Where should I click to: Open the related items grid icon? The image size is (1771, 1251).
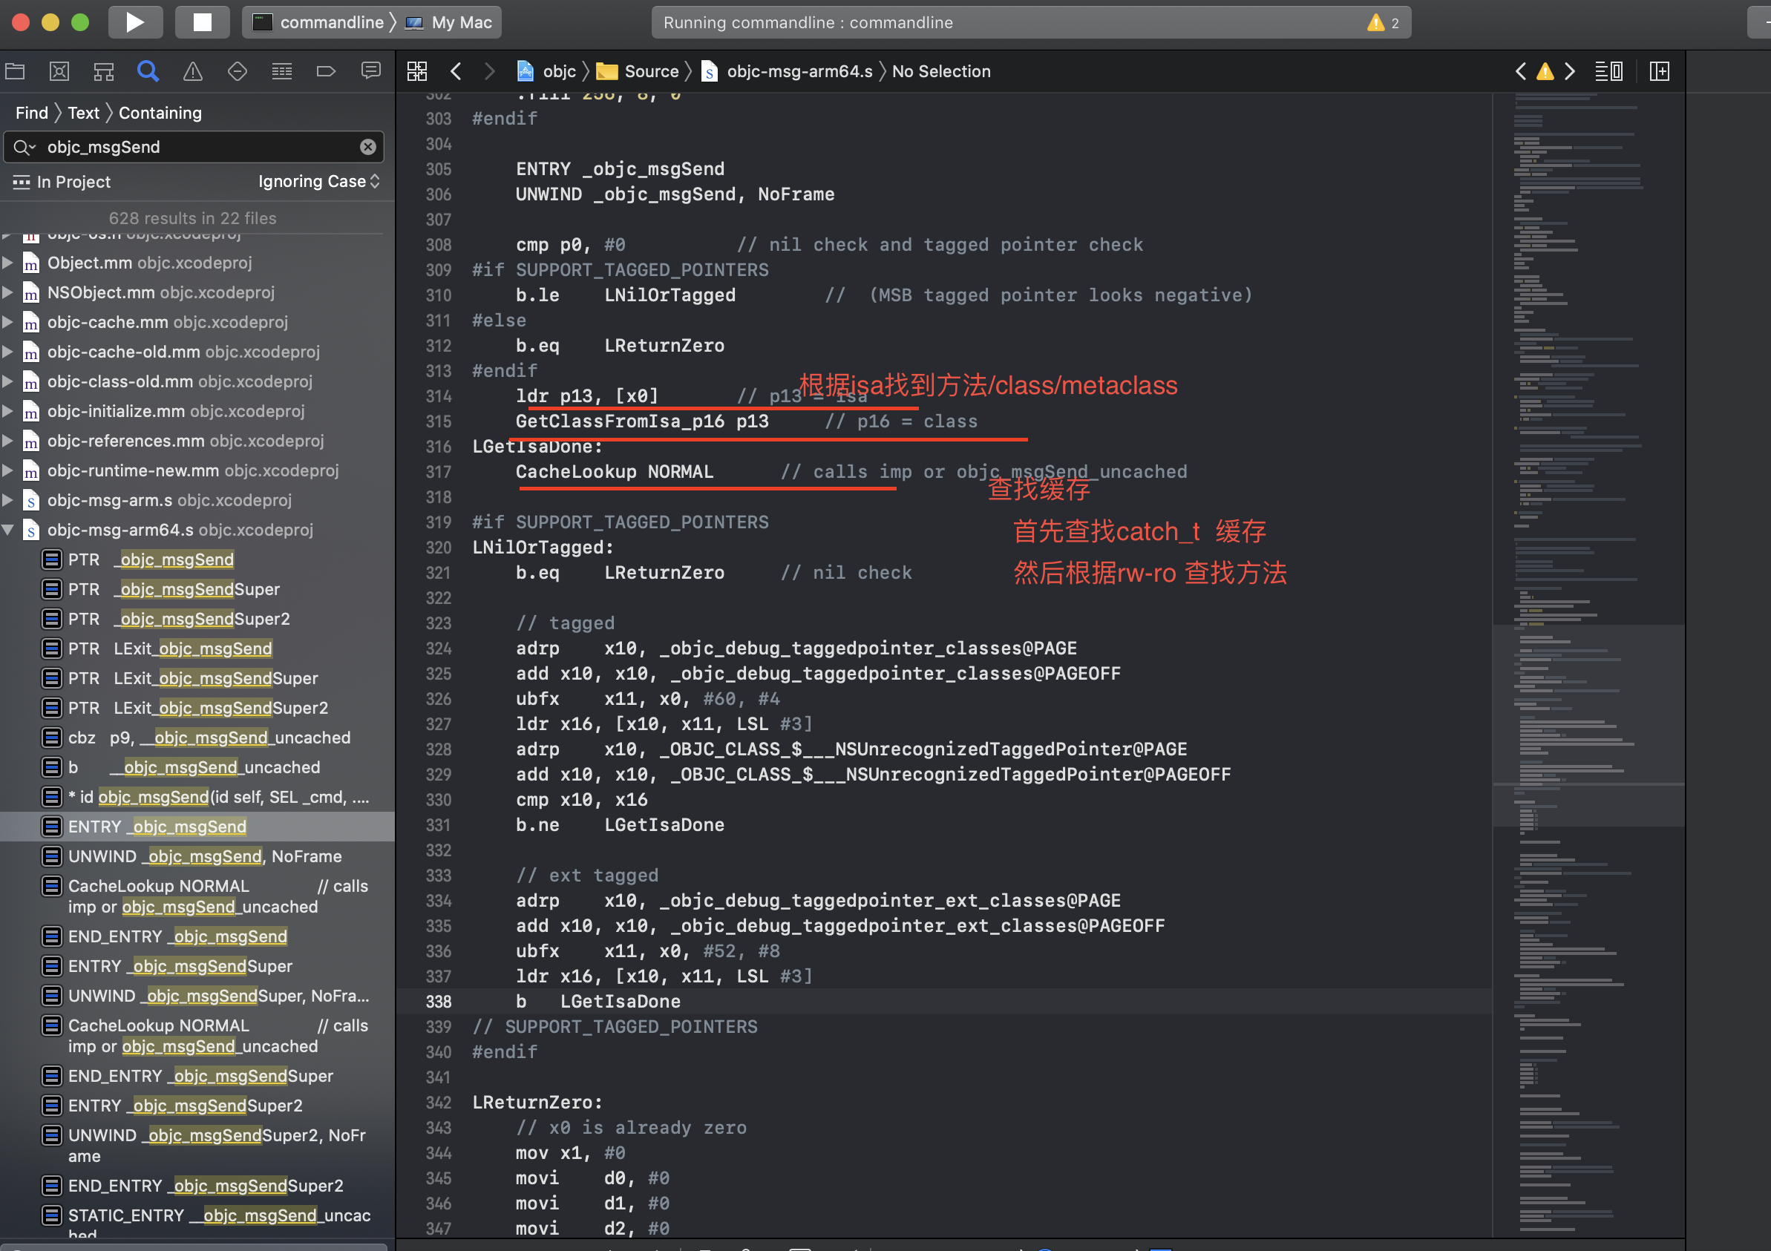pyautogui.click(x=416, y=72)
